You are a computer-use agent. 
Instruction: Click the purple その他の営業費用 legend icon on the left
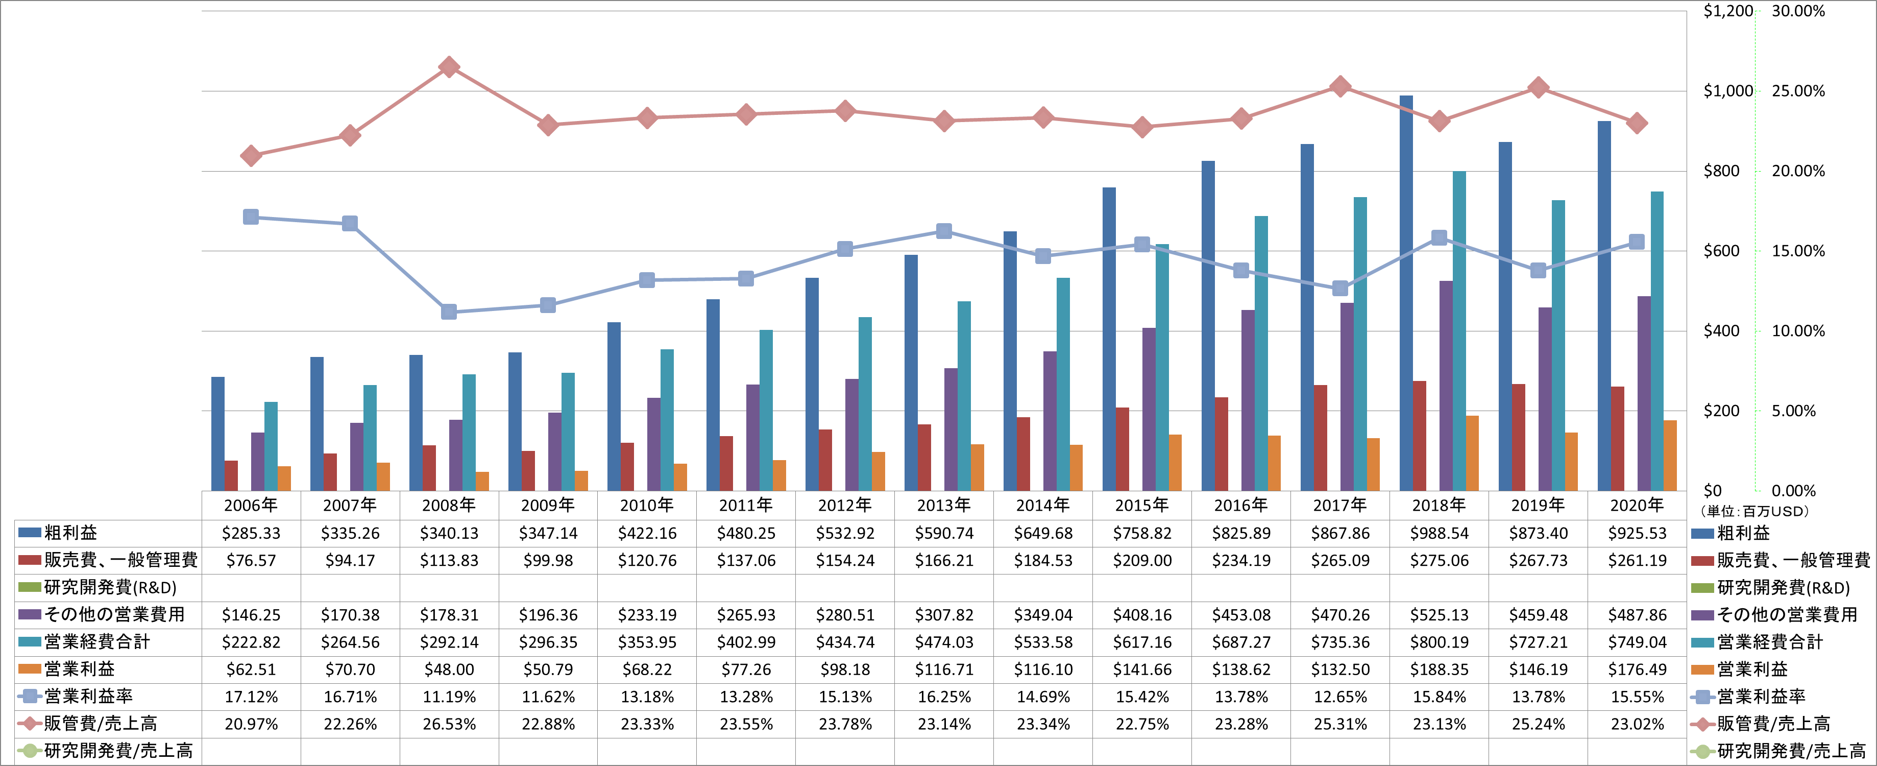pyautogui.click(x=29, y=614)
